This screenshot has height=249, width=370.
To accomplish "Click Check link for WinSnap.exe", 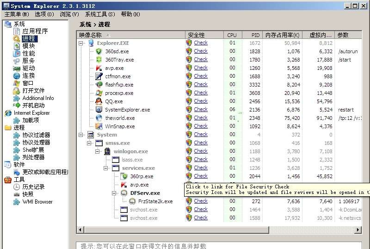I will pyautogui.click(x=201, y=126).
